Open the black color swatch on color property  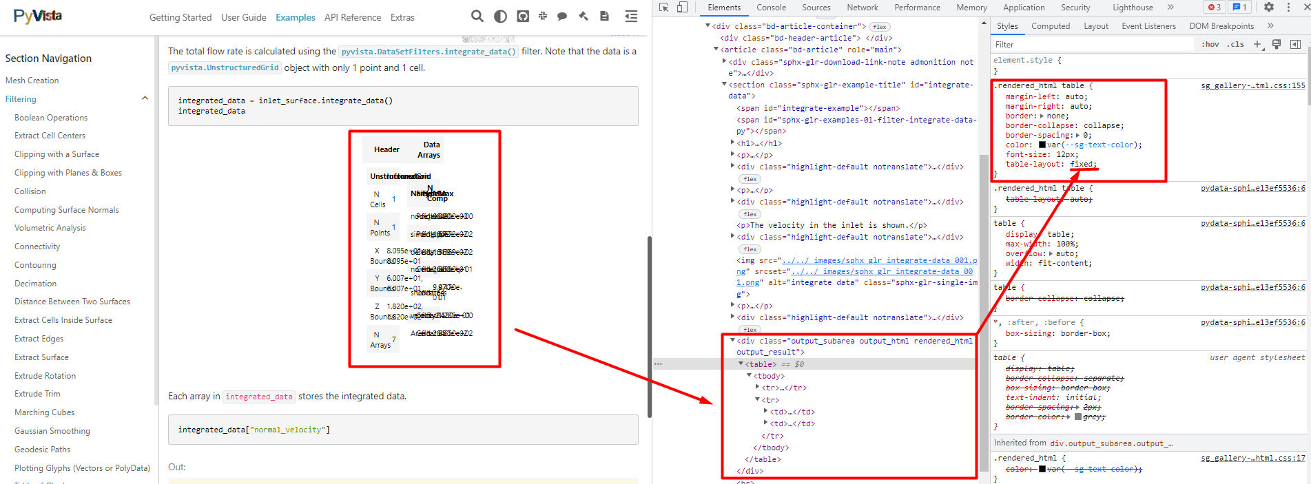(x=1042, y=145)
